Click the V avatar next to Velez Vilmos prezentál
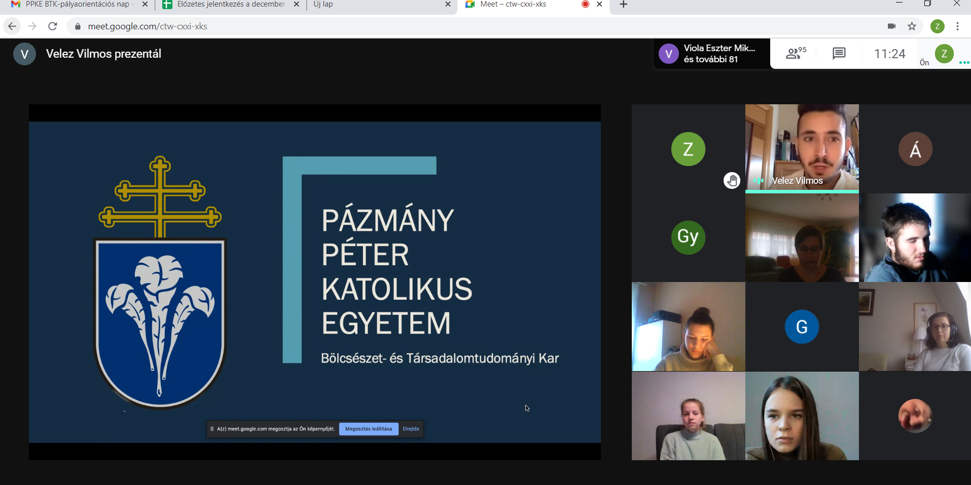This screenshot has width=971, height=485. (24, 54)
